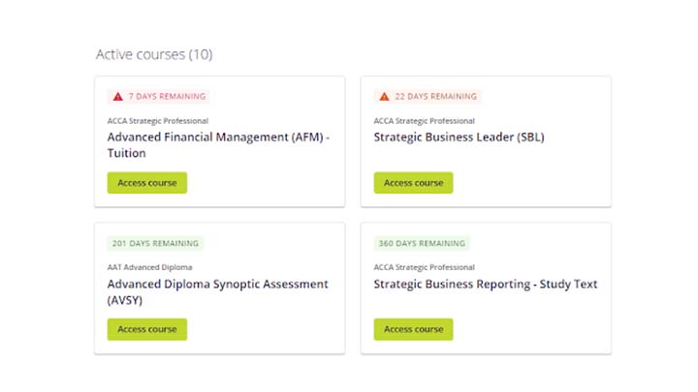Screen dimensions: 698x392
Task: Open Advanced Financial Management (AFM) - Tuition title
Action: pyautogui.click(x=218, y=145)
